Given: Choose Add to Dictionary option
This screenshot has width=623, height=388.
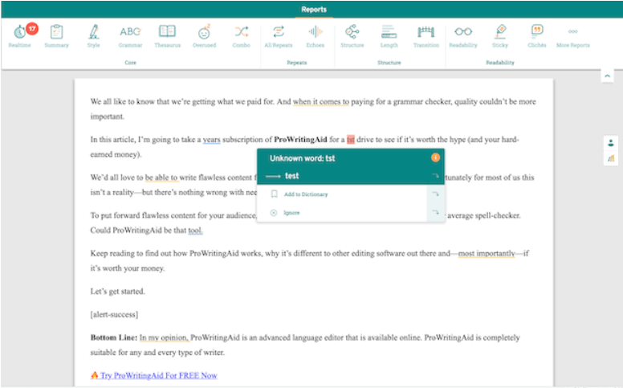Looking at the screenshot, I should click(x=306, y=194).
